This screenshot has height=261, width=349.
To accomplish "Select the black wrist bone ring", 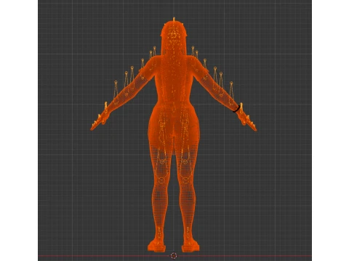I will pyautogui.click(x=237, y=109).
